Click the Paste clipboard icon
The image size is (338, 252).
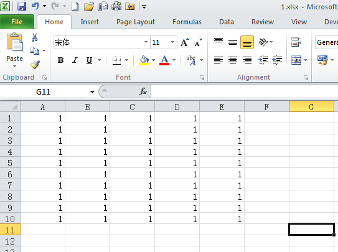point(14,42)
